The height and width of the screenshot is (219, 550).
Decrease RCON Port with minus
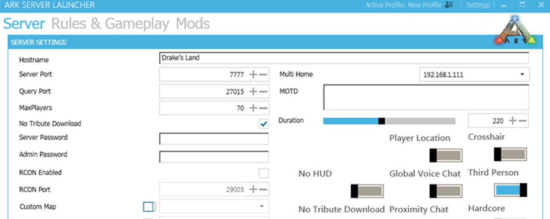click(x=263, y=189)
